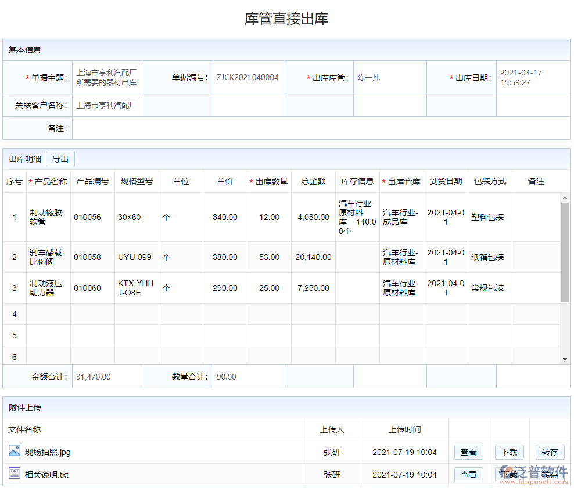Click the 出库明细 vertical scrollbar thumb
The height and width of the screenshot is (491, 574).
[x=565, y=252]
